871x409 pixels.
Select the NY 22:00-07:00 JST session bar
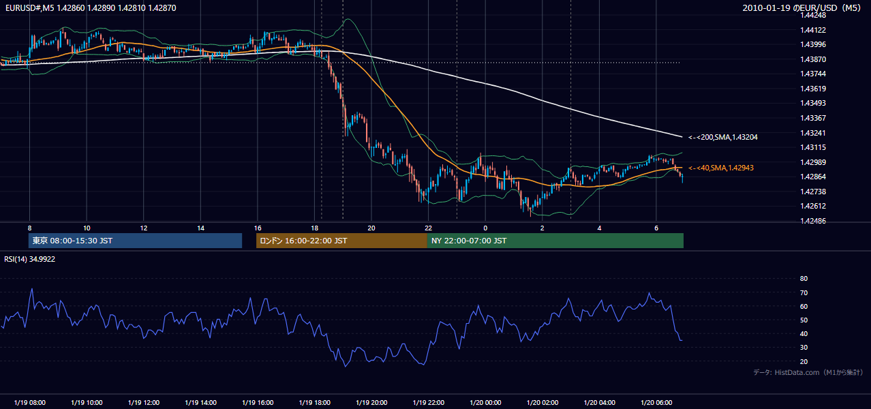(x=555, y=241)
